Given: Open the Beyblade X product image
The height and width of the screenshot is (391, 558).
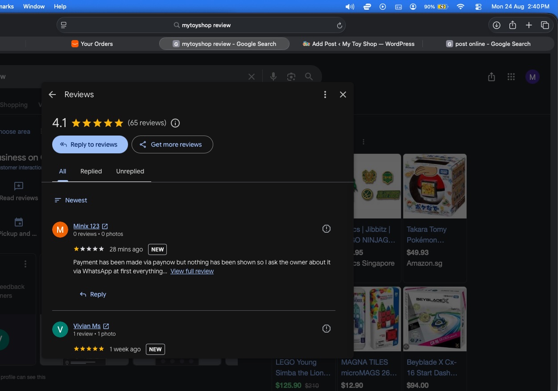Looking at the screenshot, I should click(x=435, y=319).
